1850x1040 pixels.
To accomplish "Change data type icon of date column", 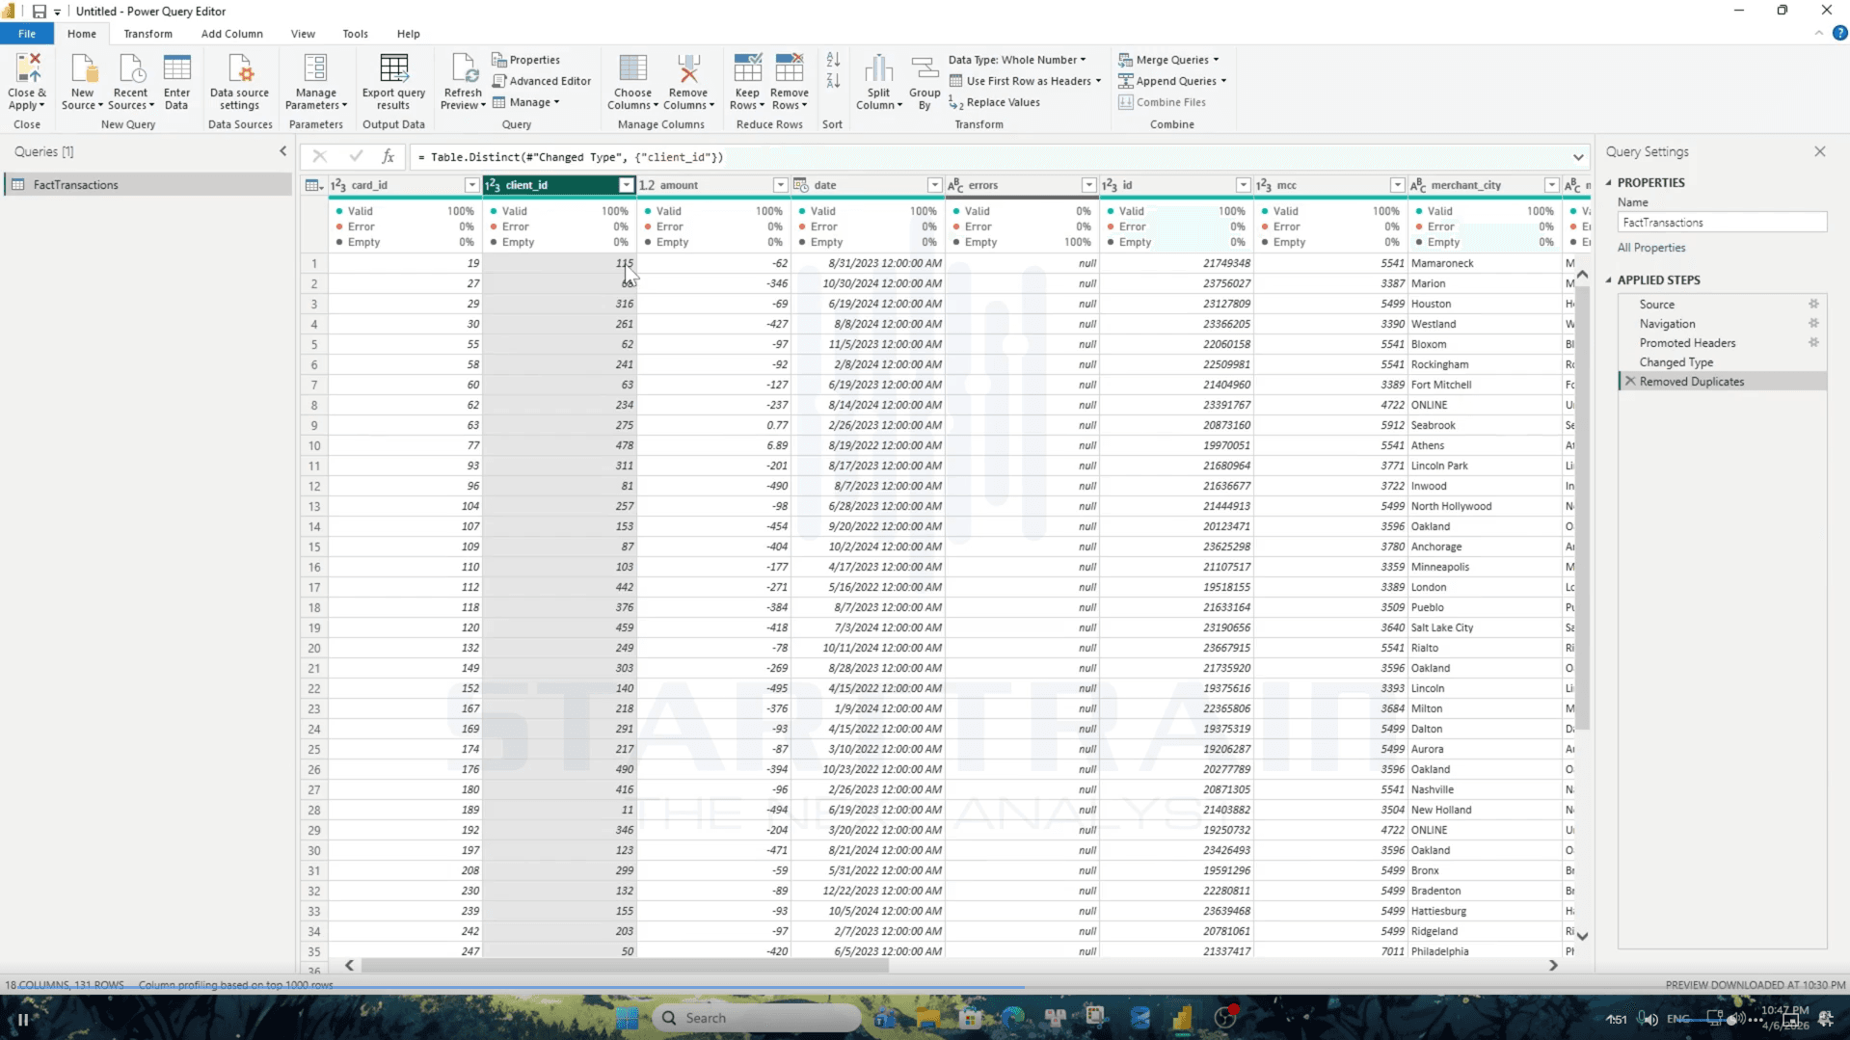I will 801,185.
